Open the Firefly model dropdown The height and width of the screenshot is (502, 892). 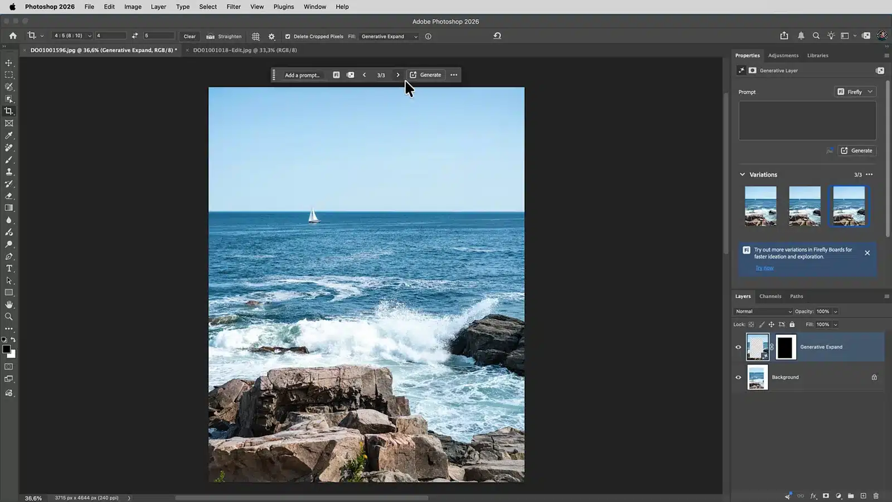pyautogui.click(x=855, y=91)
